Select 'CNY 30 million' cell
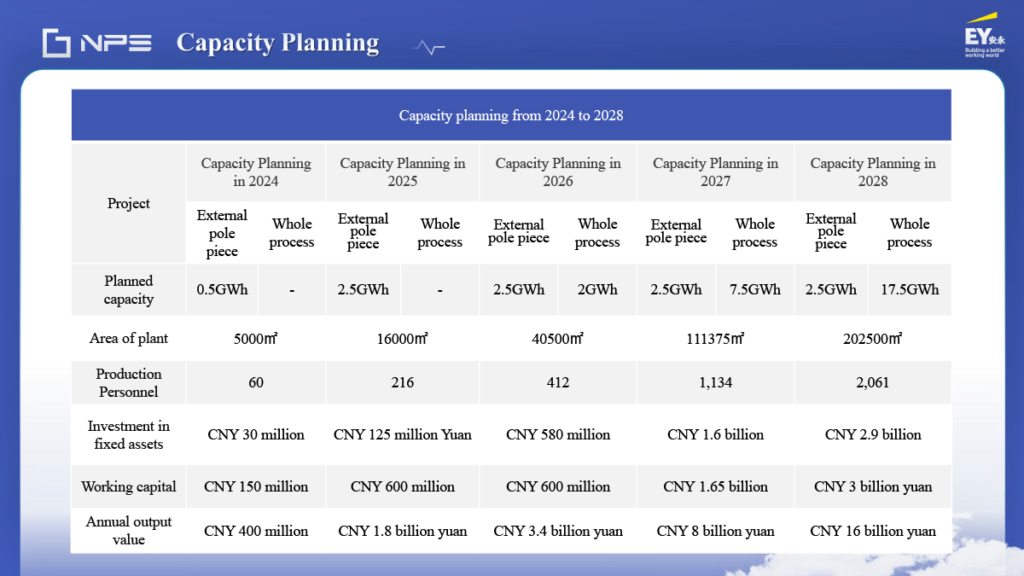 coord(256,435)
